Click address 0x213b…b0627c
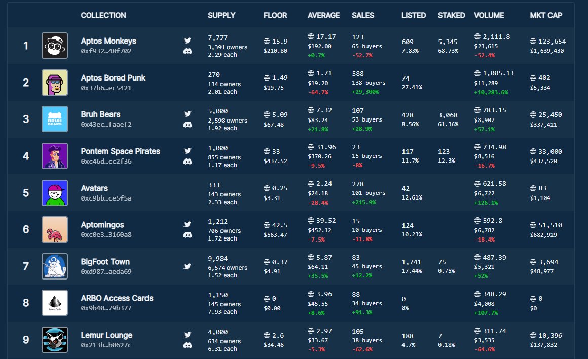This screenshot has width=588, height=359. (x=106, y=345)
